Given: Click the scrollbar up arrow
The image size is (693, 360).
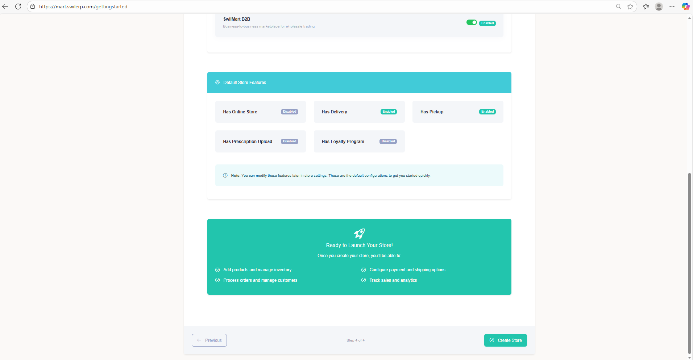Looking at the screenshot, I should pyautogui.click(x=689, y=18).
